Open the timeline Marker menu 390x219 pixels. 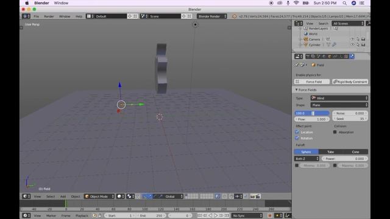point(51,216)
